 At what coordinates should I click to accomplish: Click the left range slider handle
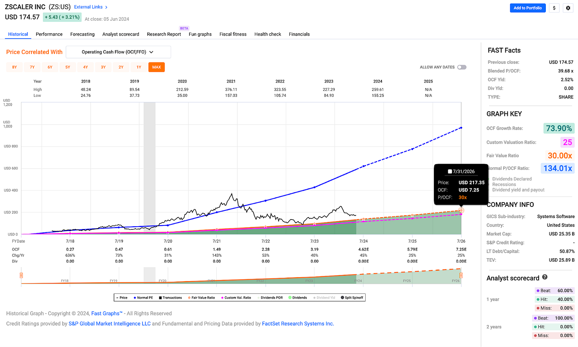tap(21, 275)
